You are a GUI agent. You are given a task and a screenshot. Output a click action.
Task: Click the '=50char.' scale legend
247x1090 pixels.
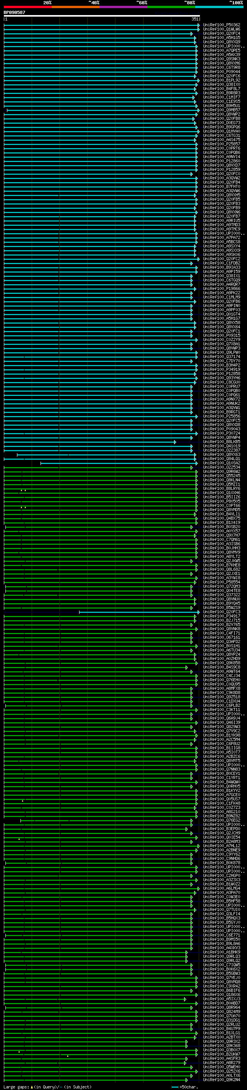(188, 1087)
